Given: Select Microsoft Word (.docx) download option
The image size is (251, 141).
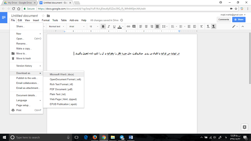Looking at the screenshot, I should (x=62, y=74).
